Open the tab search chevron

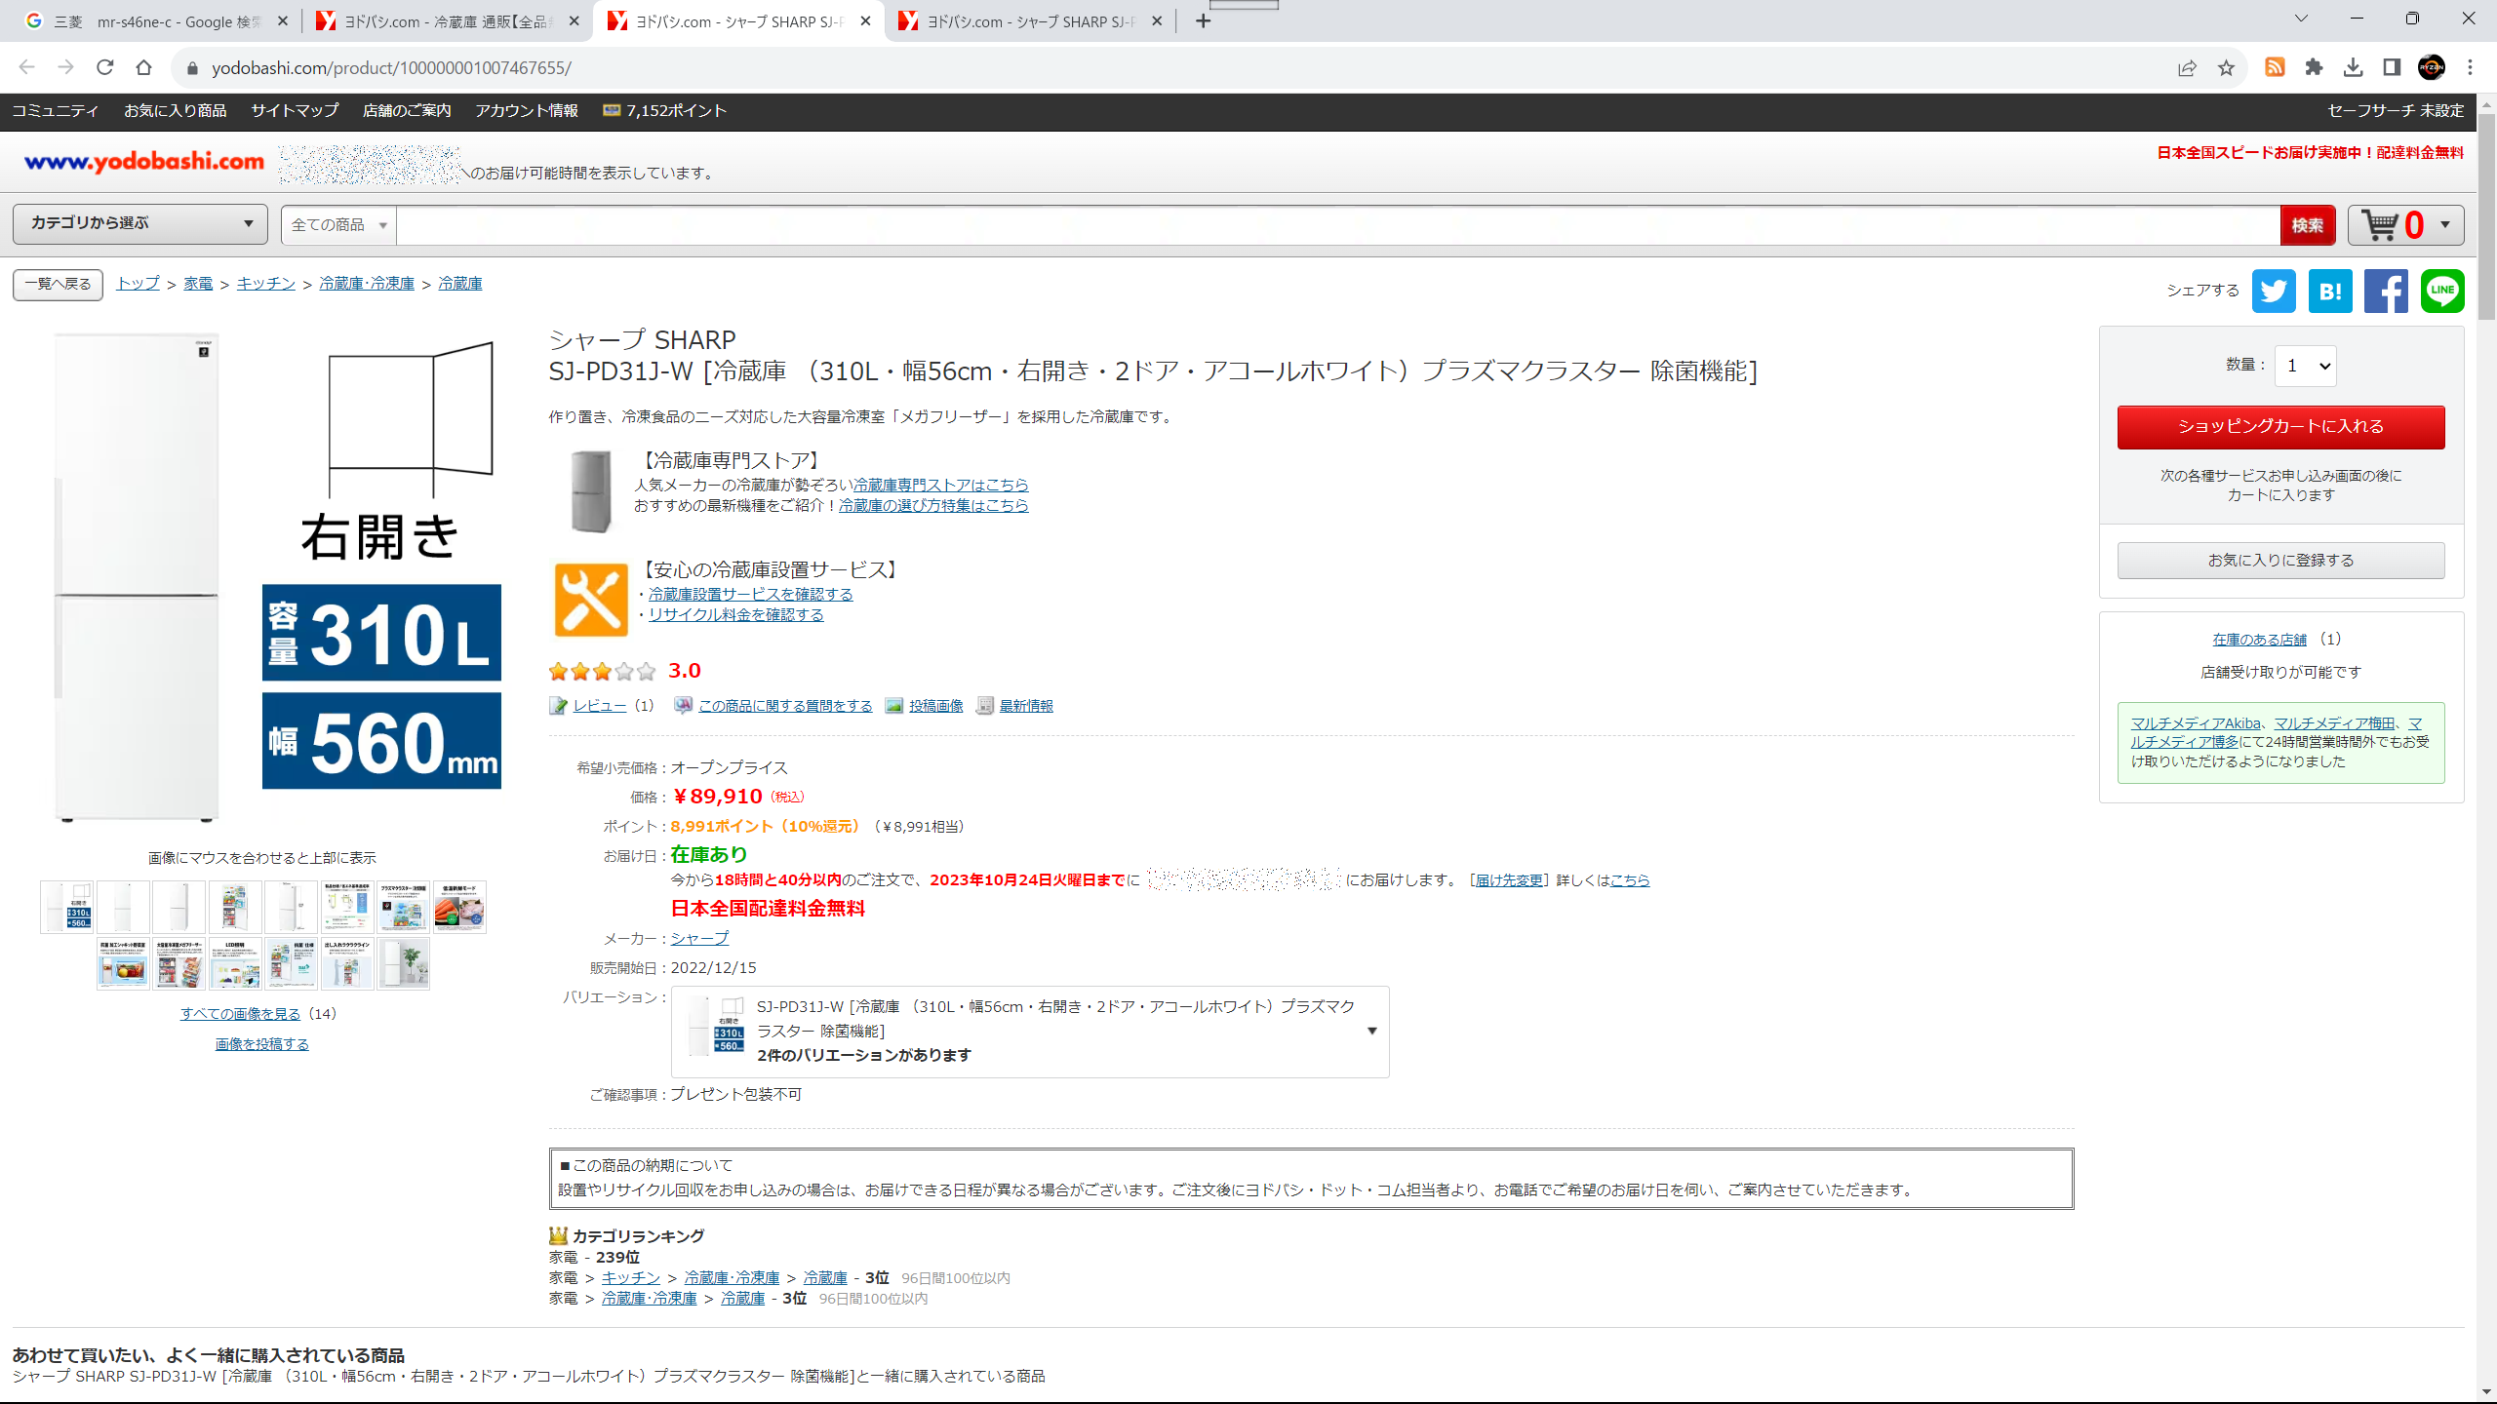(2301, 19)
